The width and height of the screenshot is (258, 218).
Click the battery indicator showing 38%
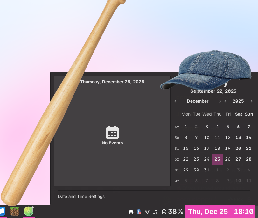pos(172,212)
